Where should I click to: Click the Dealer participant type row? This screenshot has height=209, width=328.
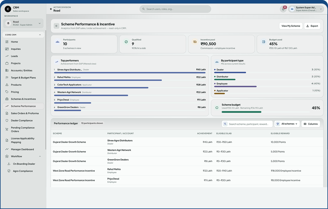point(267,71)
